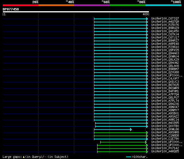Open hit UniRef100_Q41450
The image size is (184, 159).
(165, 31)
